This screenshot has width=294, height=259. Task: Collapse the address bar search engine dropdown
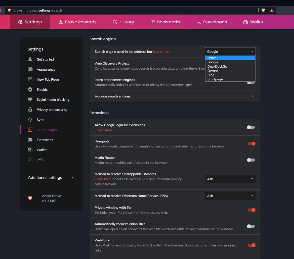pos(230,51)
